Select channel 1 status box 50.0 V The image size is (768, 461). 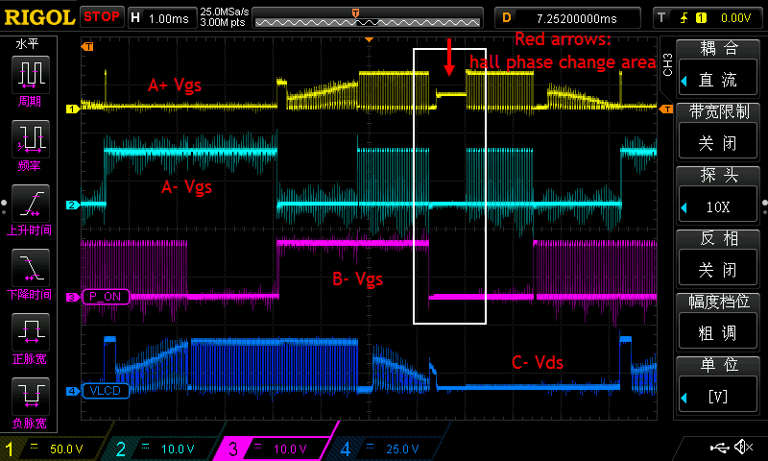click(53, 449)
